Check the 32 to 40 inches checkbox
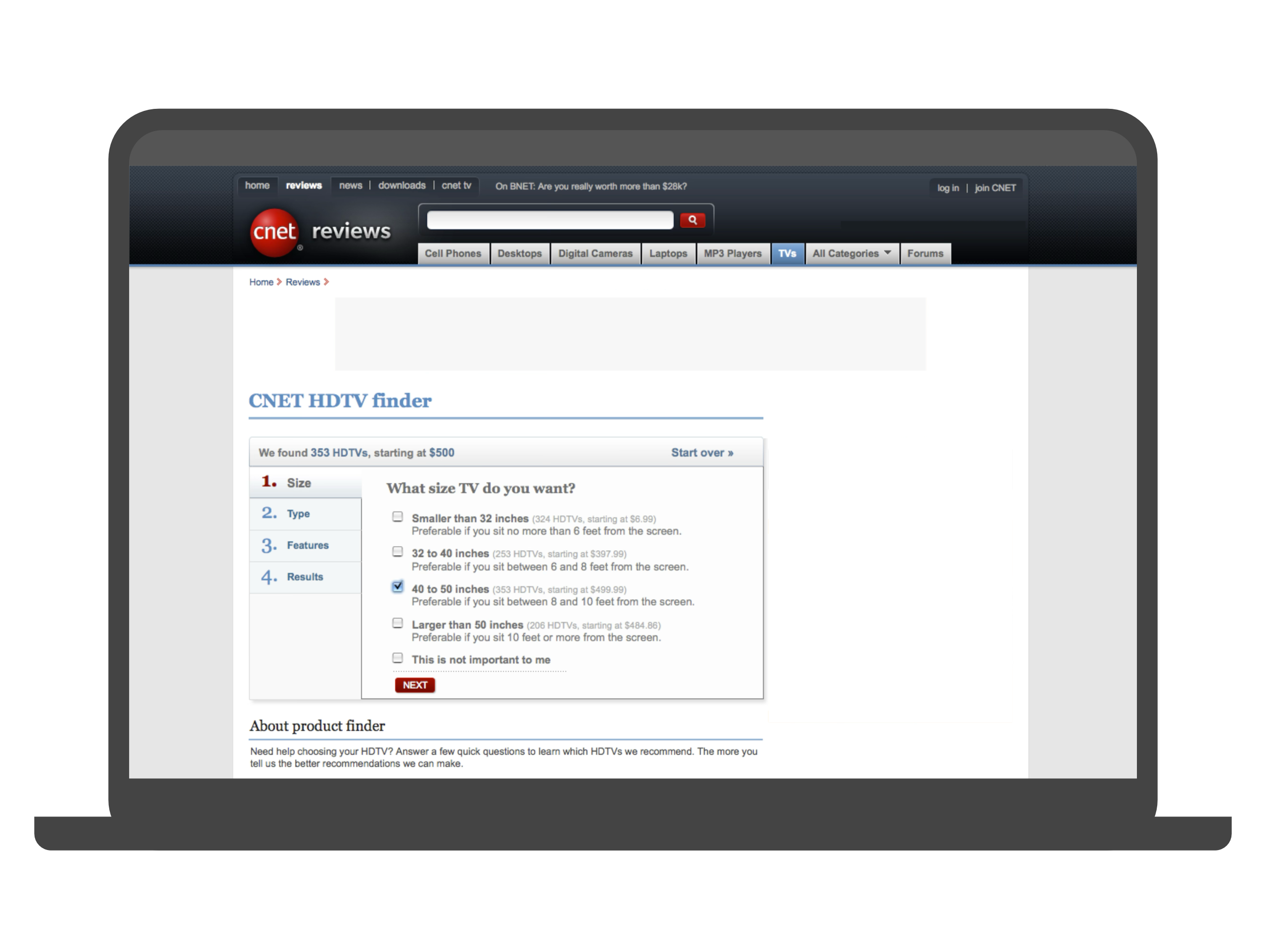Viewport: 1266px width, 950px height. 397,552
